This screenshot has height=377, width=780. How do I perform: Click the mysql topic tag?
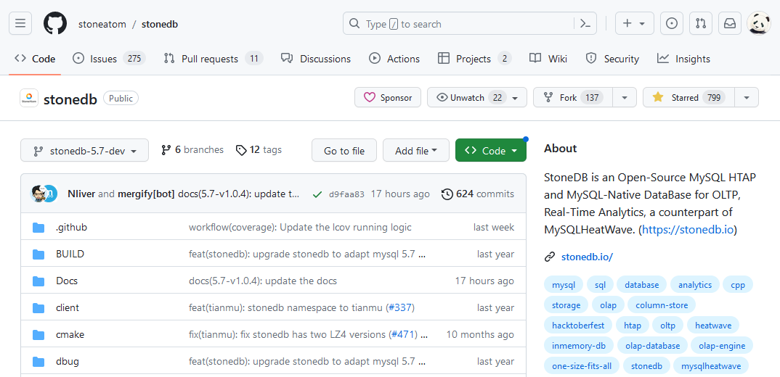(564, 285)
